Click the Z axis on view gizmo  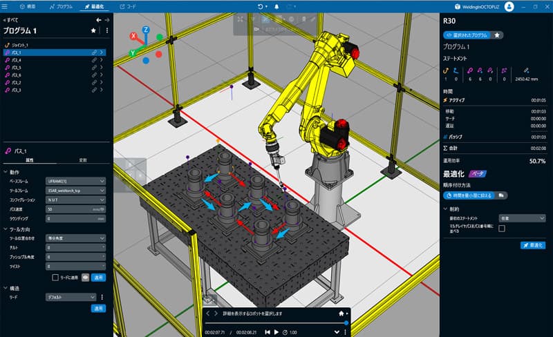click(146, 30)
